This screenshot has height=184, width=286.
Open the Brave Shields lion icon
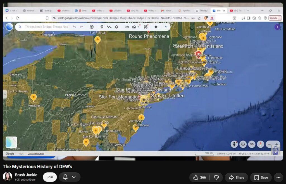[x=206, y=18]
